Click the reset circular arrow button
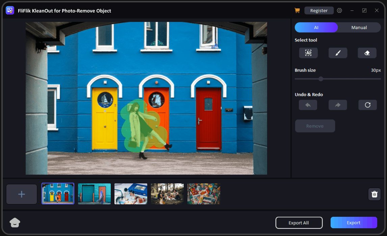 coord(367,105)
